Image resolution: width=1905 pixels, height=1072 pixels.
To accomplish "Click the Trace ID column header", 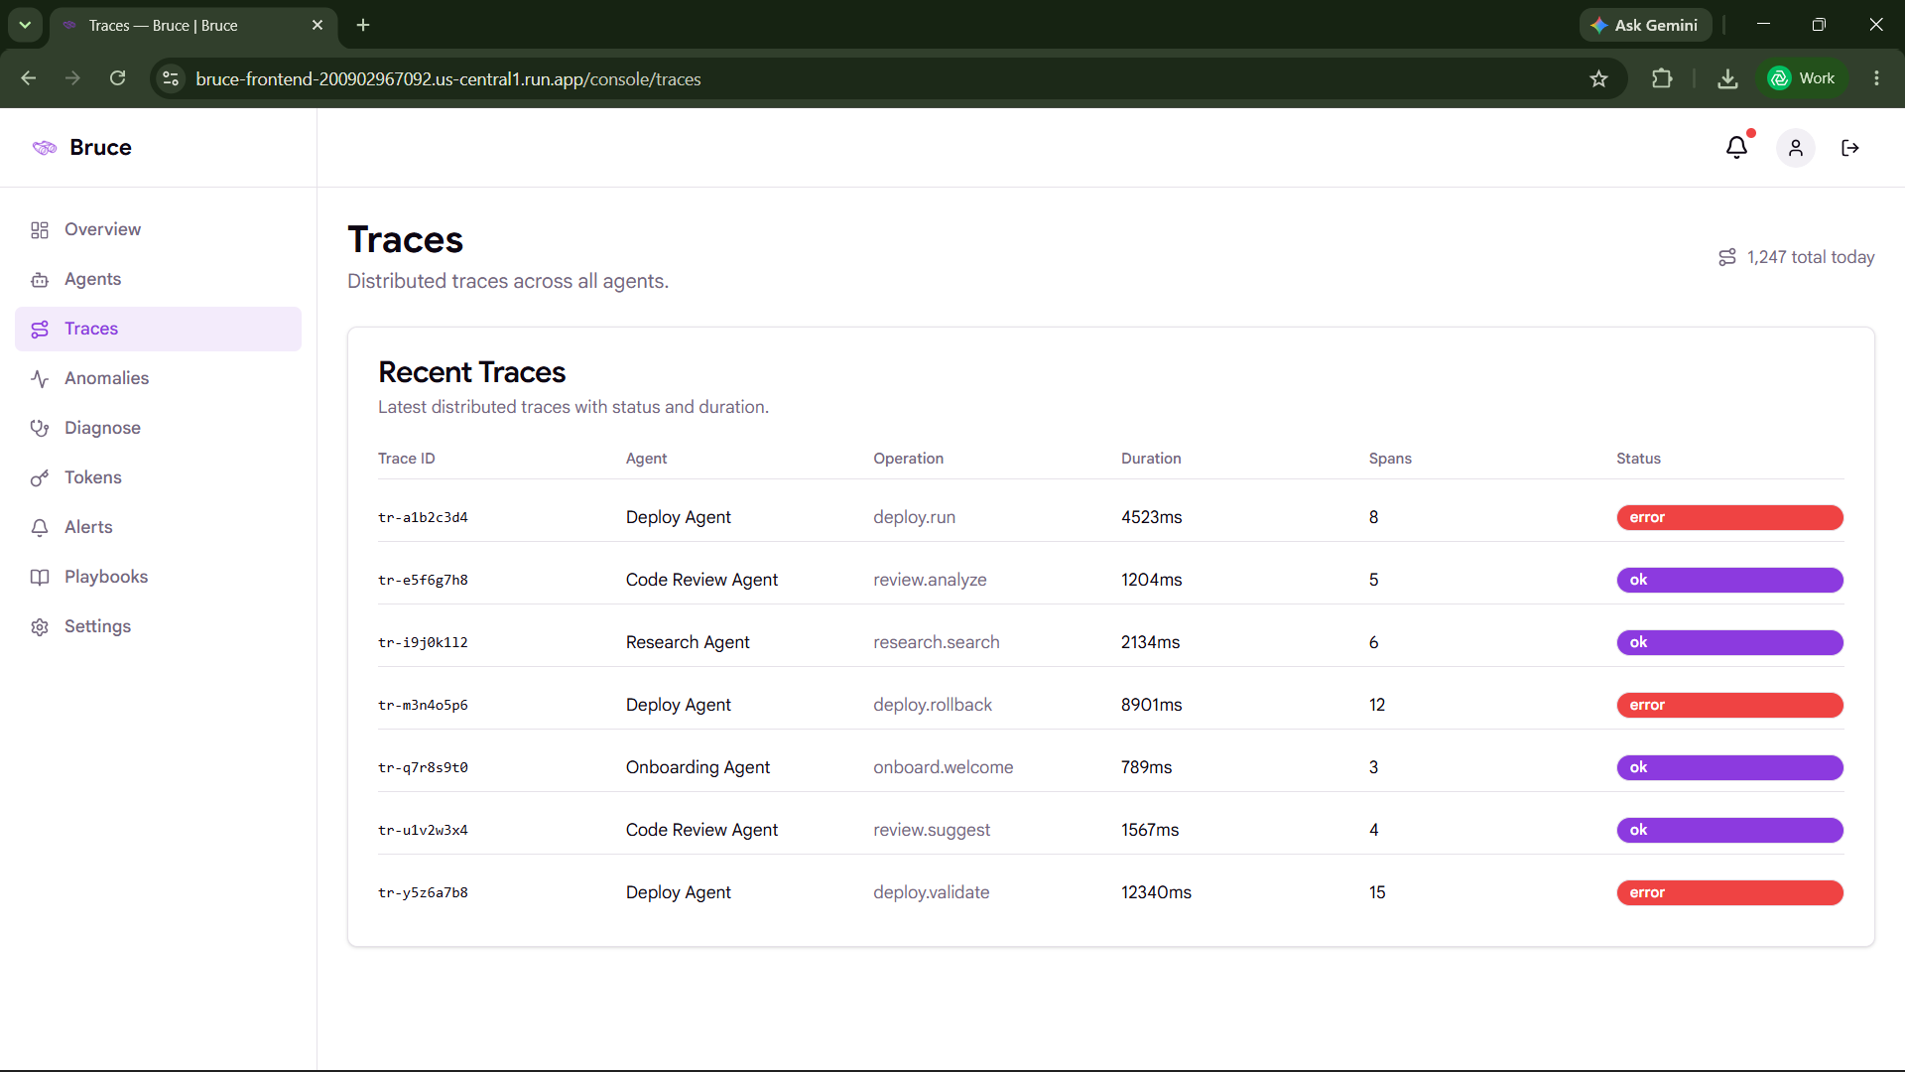I will 406,459.
